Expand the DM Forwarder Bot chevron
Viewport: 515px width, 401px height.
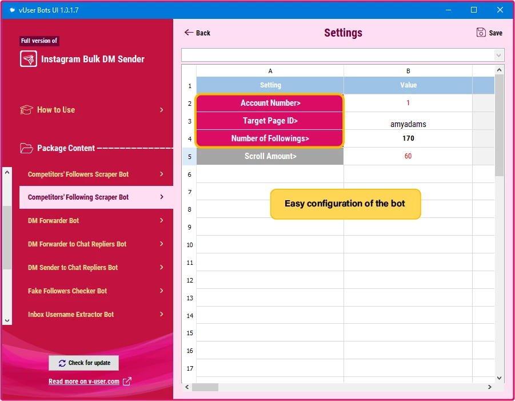[x=162, y=220]
